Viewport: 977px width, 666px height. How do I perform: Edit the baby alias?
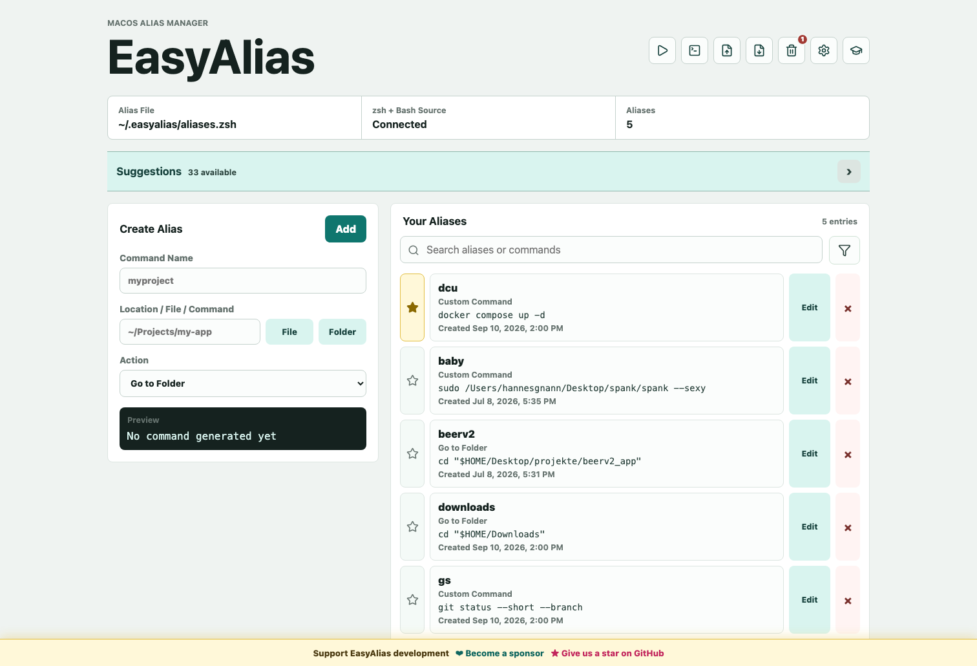tap(810, 381)
